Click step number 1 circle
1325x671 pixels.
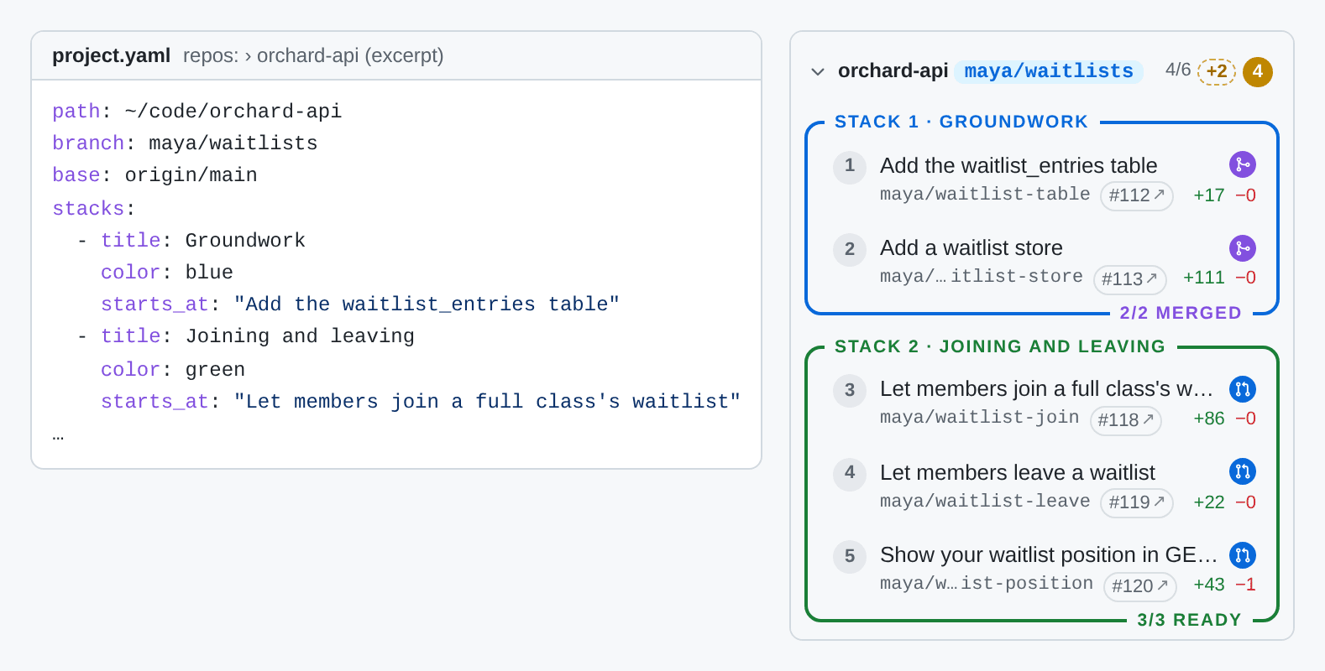pos(850,166)
